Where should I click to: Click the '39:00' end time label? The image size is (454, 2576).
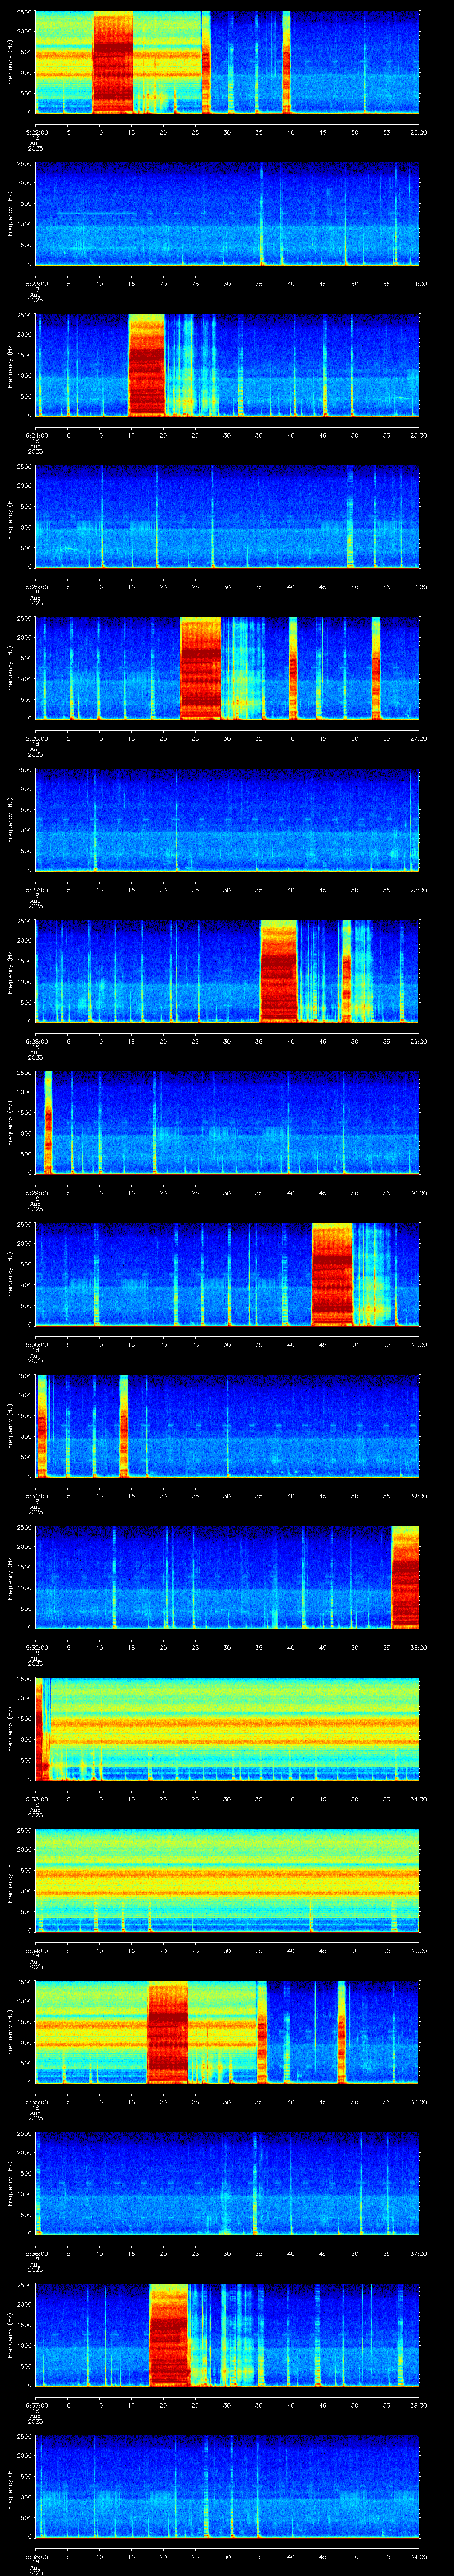pyautogui.click(x=418, y=2556)
